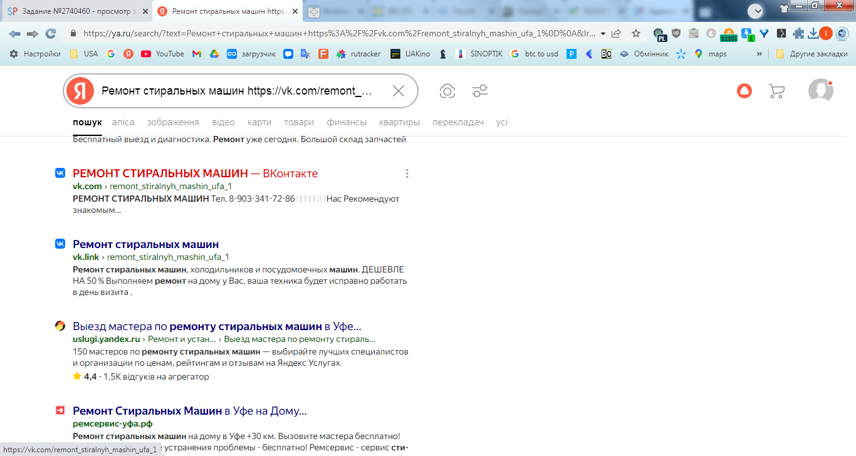Expand hidden bookmarks with double chevron
The height and width of the screenshot is (456, 856).
point(759,54)
